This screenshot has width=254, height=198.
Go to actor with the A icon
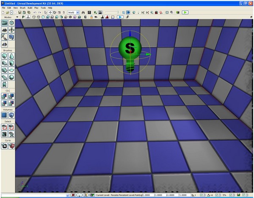4,146
